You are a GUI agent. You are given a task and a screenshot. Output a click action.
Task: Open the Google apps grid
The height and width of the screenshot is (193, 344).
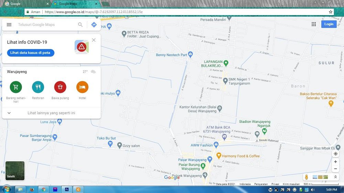point(314,24)
